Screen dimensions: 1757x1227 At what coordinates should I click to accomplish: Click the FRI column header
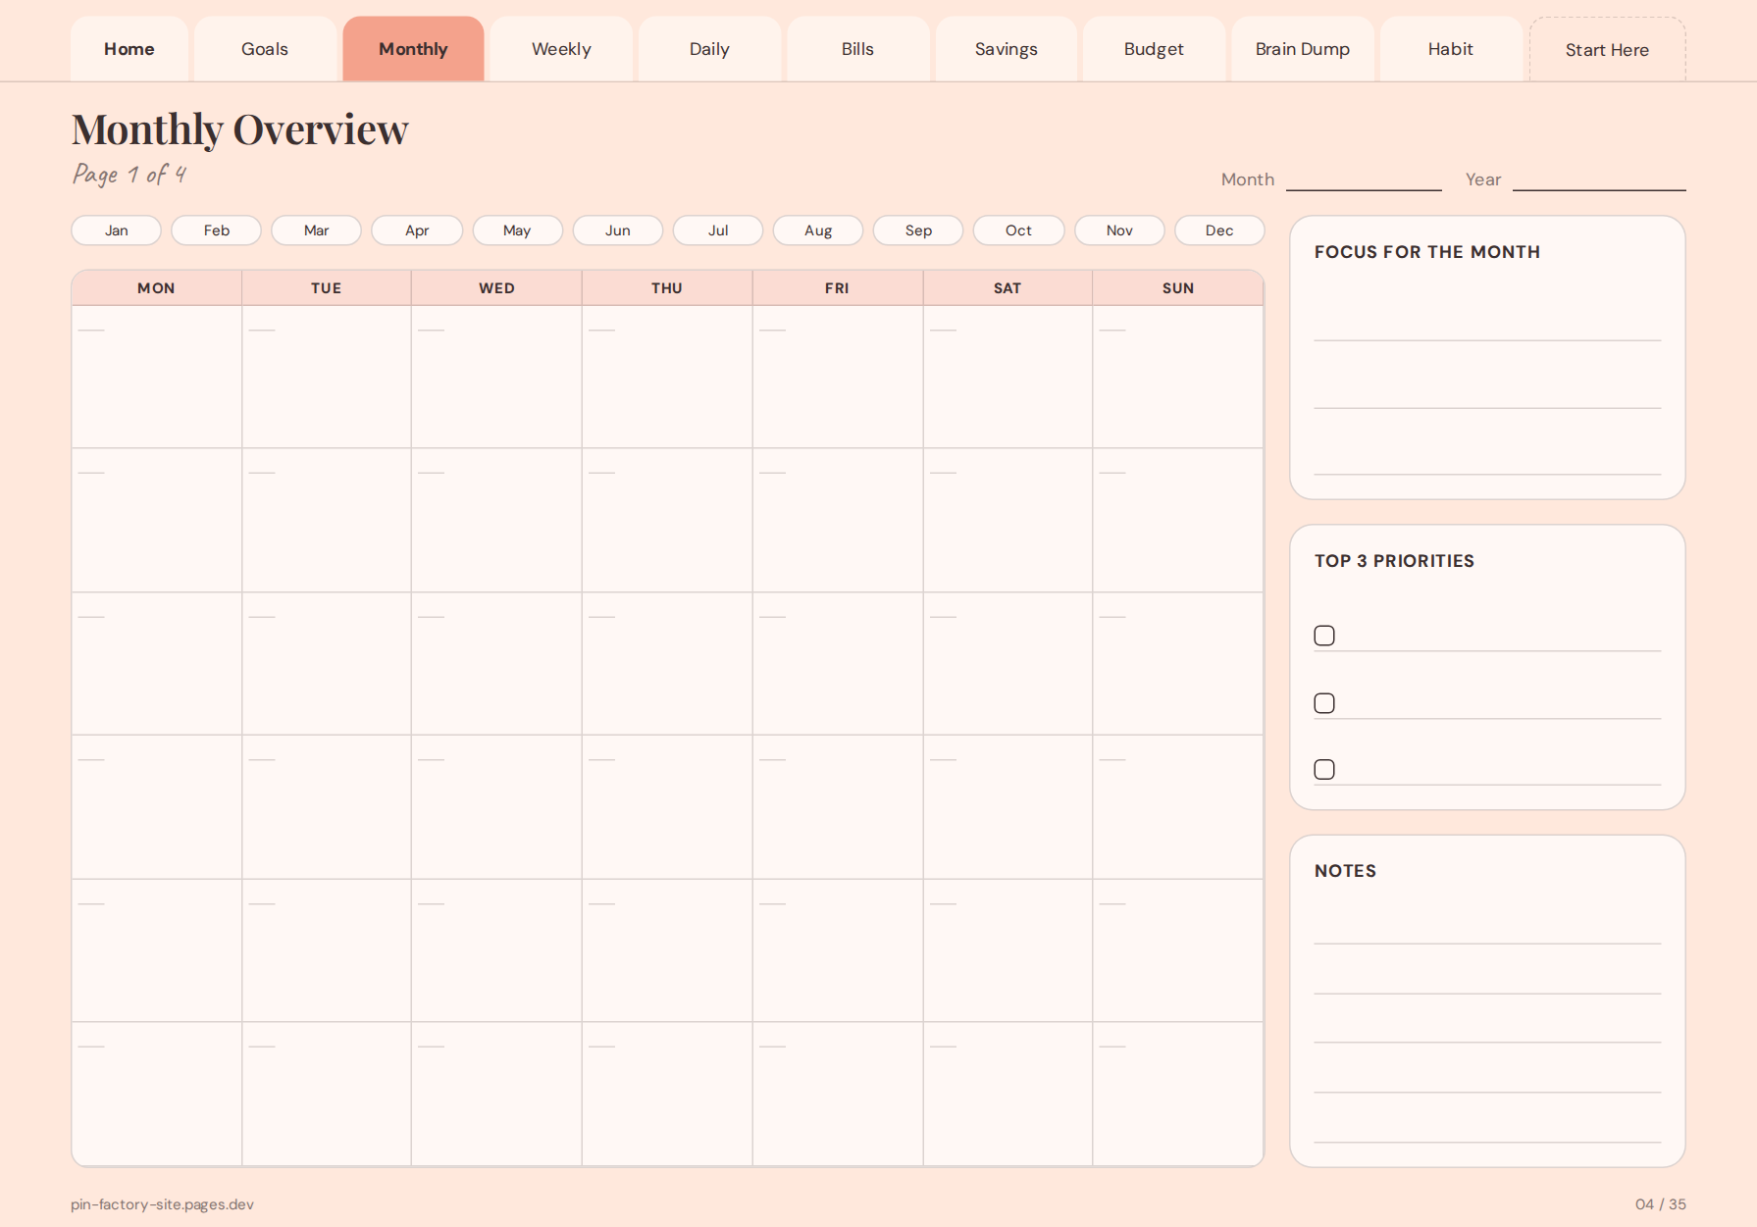coord(837,288)
